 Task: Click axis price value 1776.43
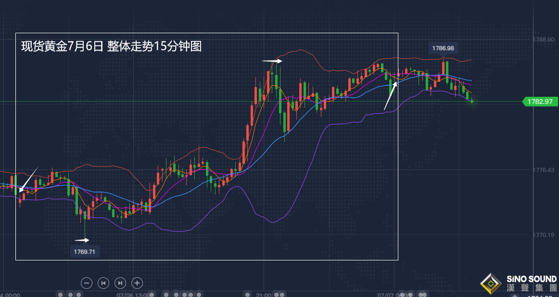tap(544, 170)
